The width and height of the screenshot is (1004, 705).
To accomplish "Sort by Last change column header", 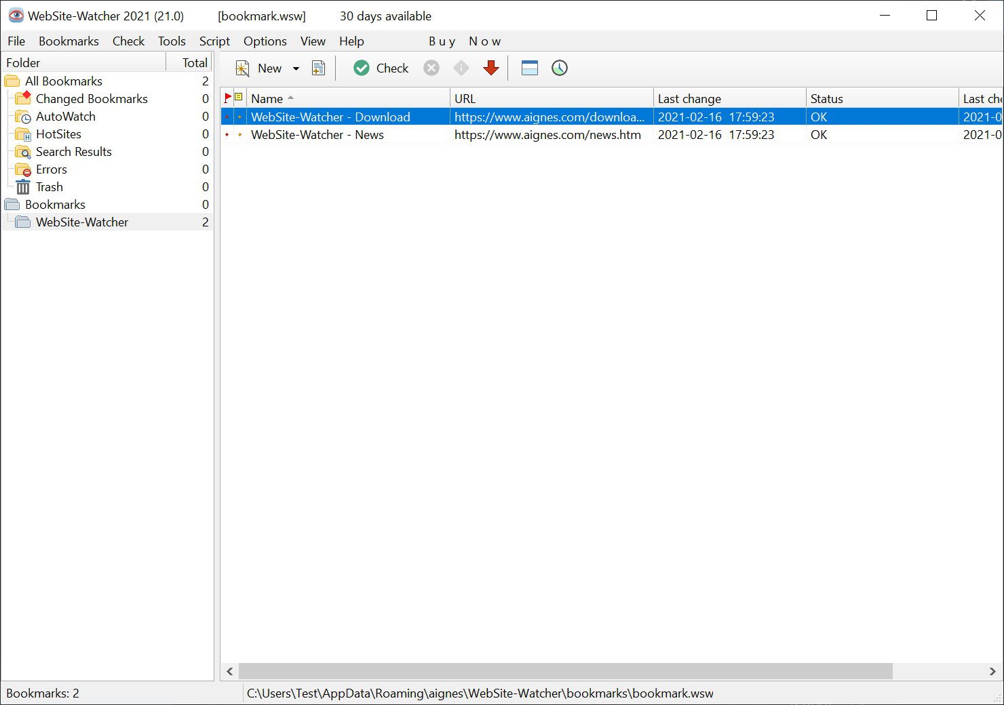I will pyautogui.click(x=729, y=99).
